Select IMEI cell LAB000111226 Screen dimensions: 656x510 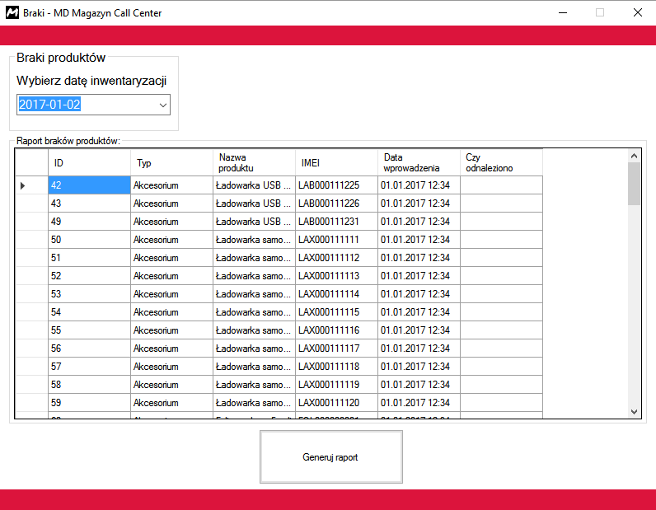click(337, 204)
